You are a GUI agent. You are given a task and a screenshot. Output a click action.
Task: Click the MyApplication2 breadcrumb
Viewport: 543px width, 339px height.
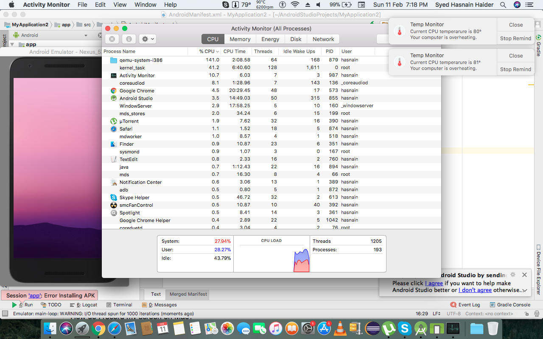(x=26, y=25)
